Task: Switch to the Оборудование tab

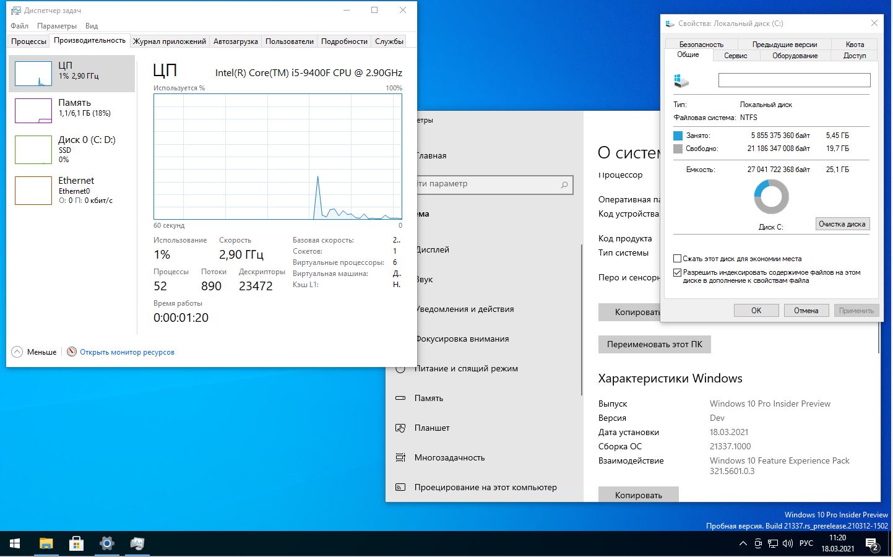Action: [x=795, y=56]
